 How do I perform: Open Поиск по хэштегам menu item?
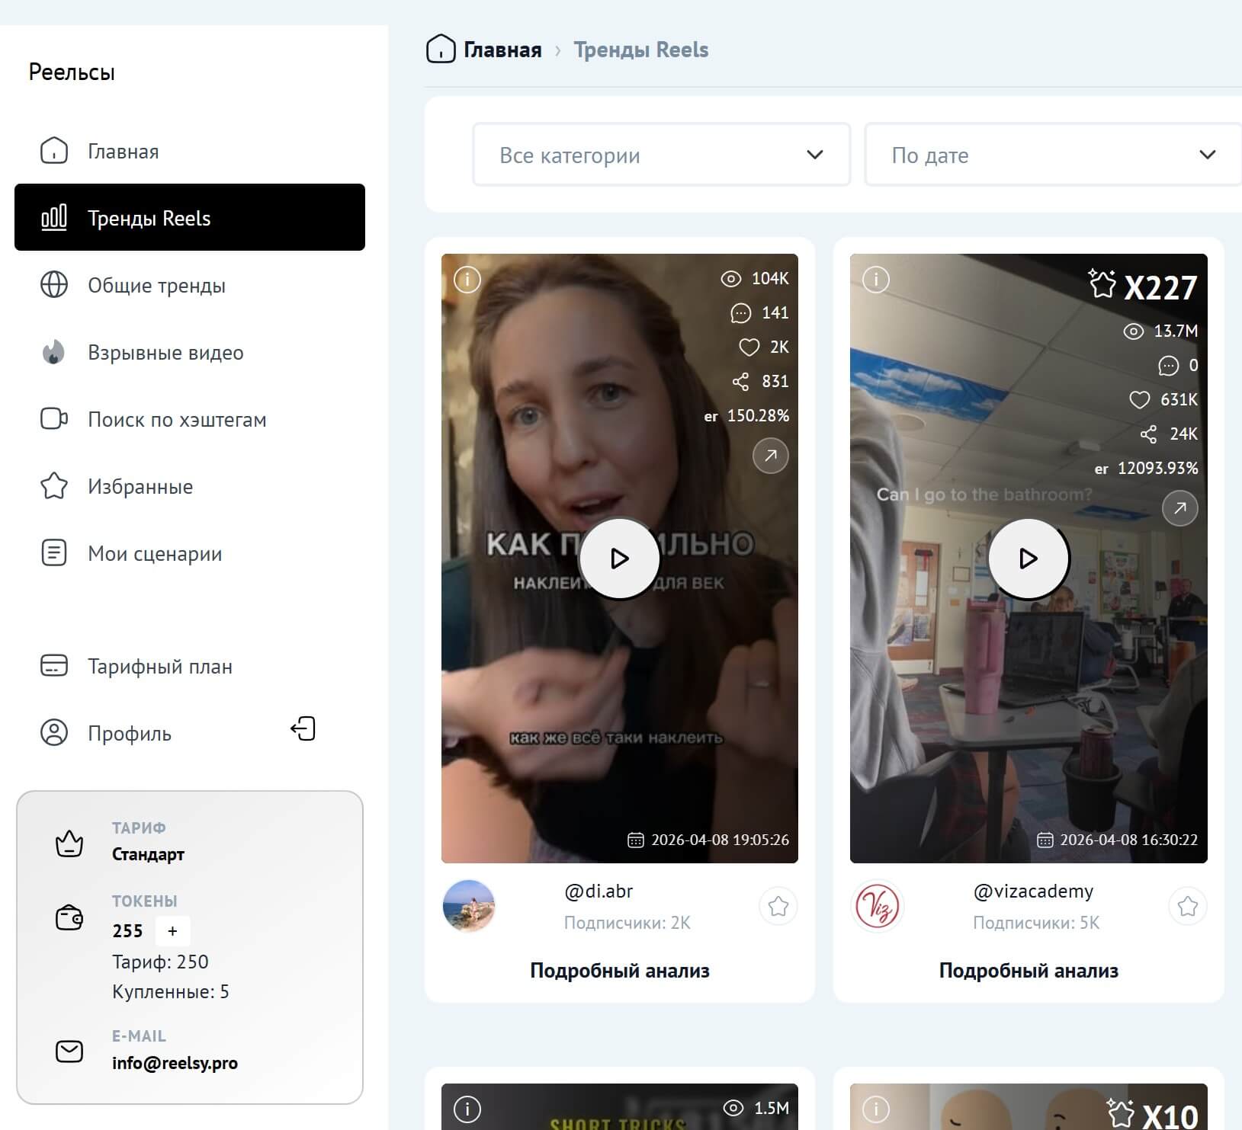(176, 420)
